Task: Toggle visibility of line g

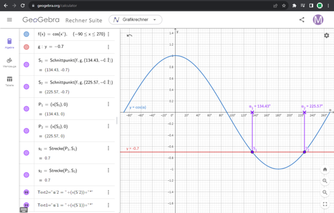Action: [27, 47]
